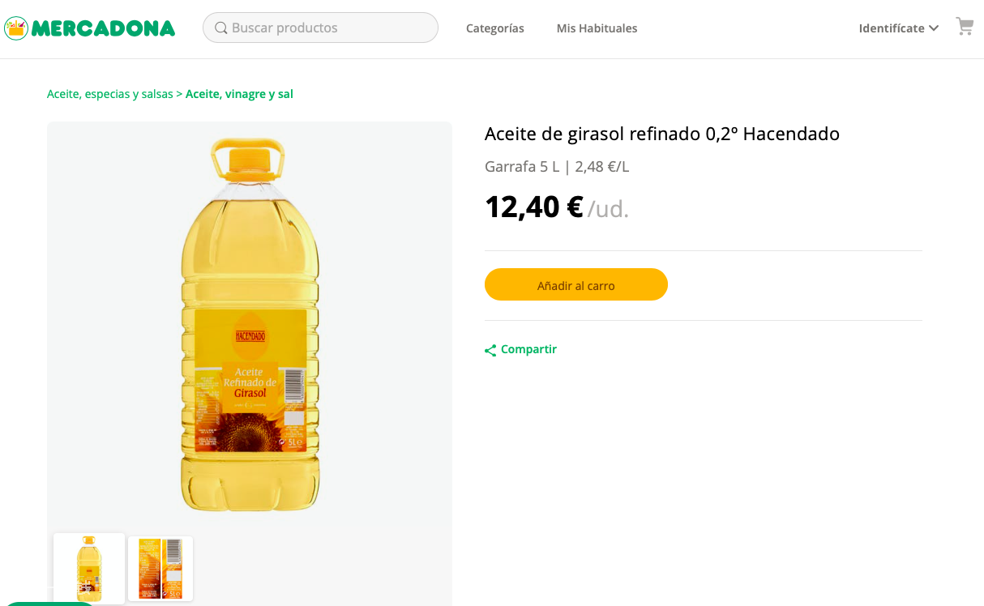Viewport: 984px width, 606px height.
Task: Click the 12,40 € price text
Action: [x=534, y=207]
